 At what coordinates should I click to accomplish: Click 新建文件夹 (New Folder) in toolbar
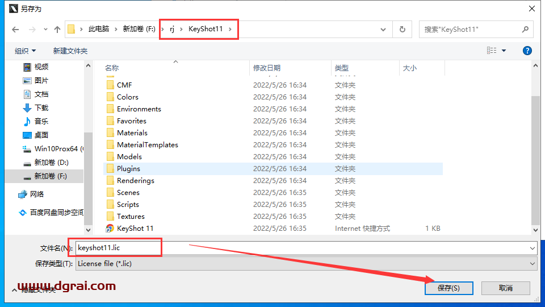70,51
